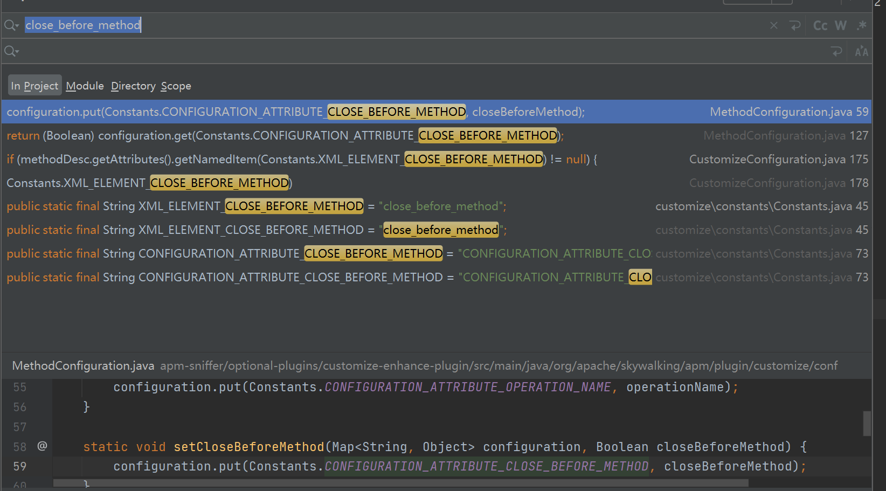This screenshot has width=886, height=491.
Task: Open search history dropdown next to close_before_method
Action: tap(12, 25)
